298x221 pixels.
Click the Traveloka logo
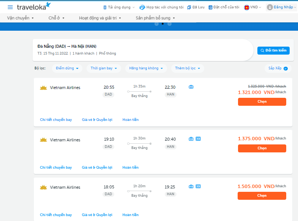tap(34, 6)
